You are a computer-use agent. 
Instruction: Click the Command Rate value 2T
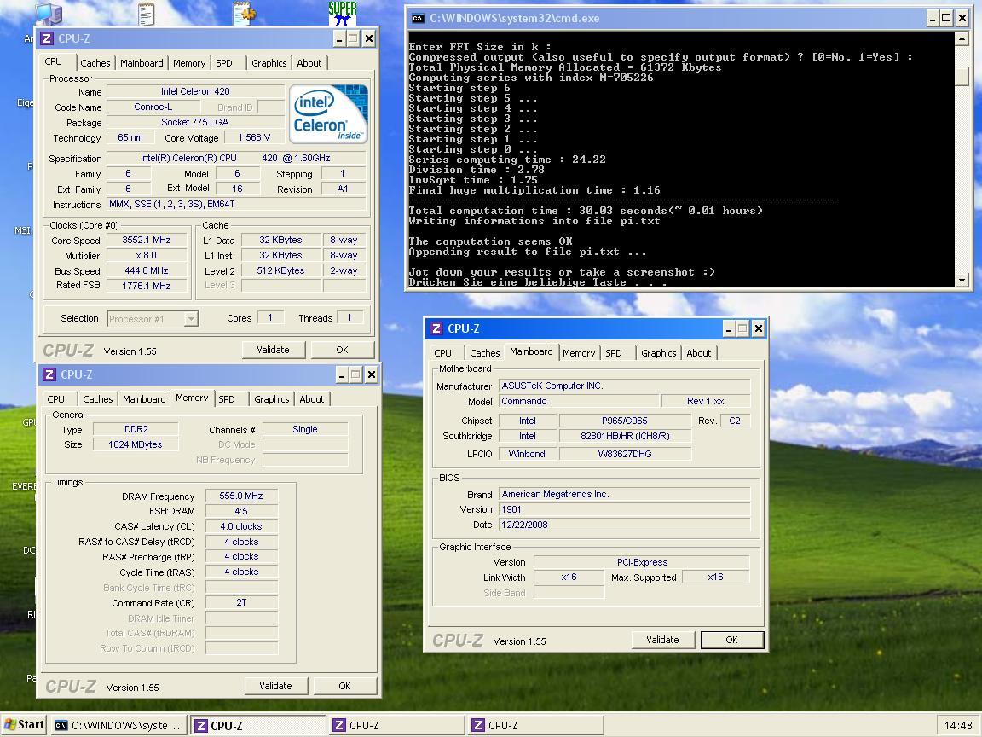point(241,602)
